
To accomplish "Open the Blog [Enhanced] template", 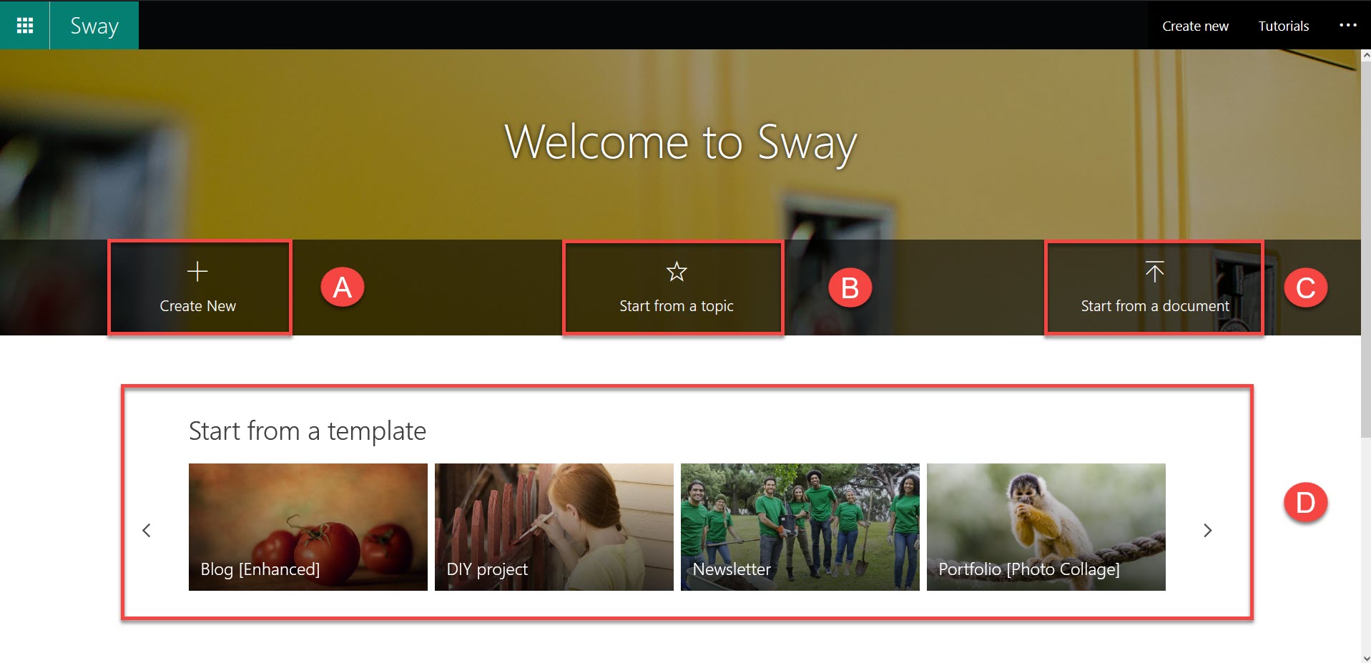I will (x=308, y=527).
